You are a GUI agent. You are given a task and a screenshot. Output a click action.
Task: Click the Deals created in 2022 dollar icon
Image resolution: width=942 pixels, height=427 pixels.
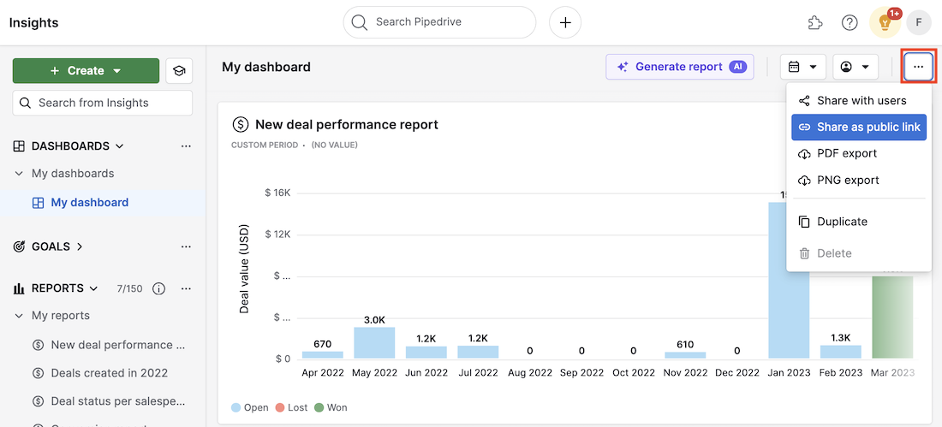[x=39, y=373]
